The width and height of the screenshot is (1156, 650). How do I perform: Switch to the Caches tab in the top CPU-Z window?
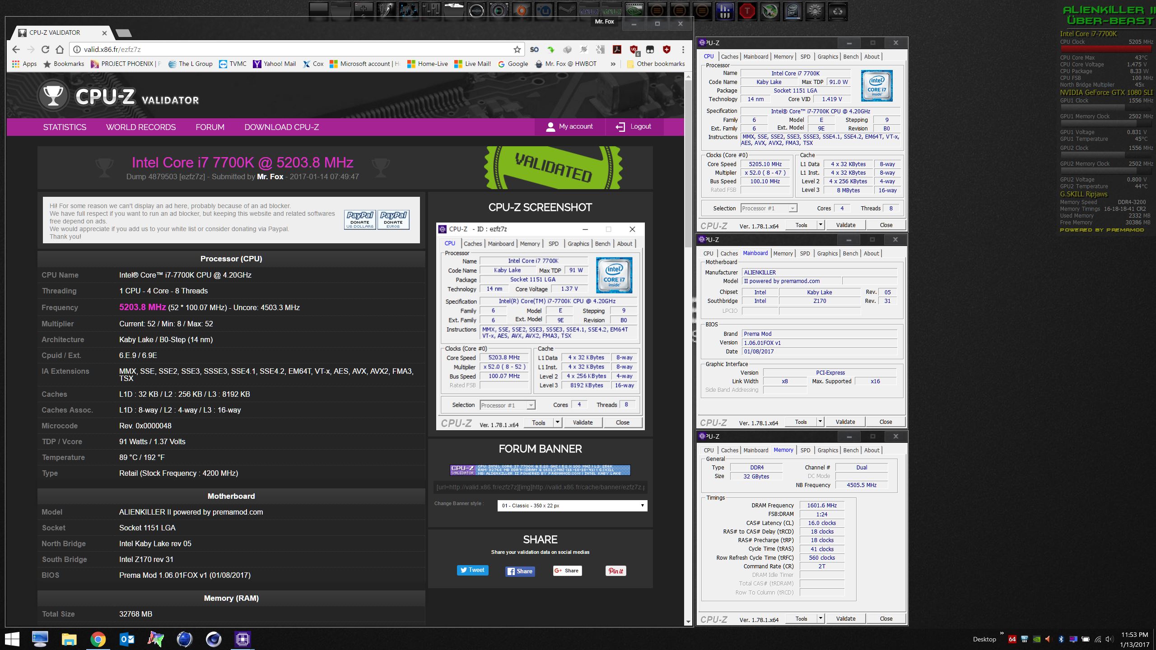(x=729, y=56)
